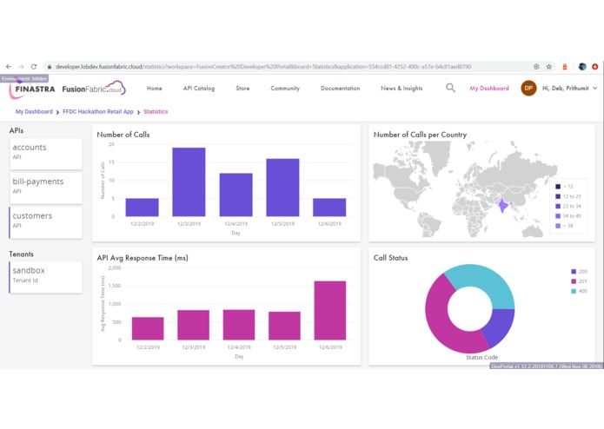
Task: Click 'API Avg Response Time (ms)' title
Action: tap(143, 258)
